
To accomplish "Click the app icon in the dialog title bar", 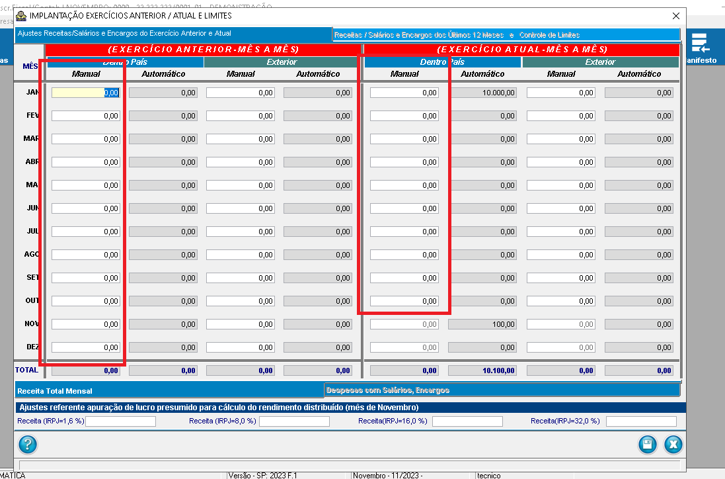I will click(x=21, y=16).
